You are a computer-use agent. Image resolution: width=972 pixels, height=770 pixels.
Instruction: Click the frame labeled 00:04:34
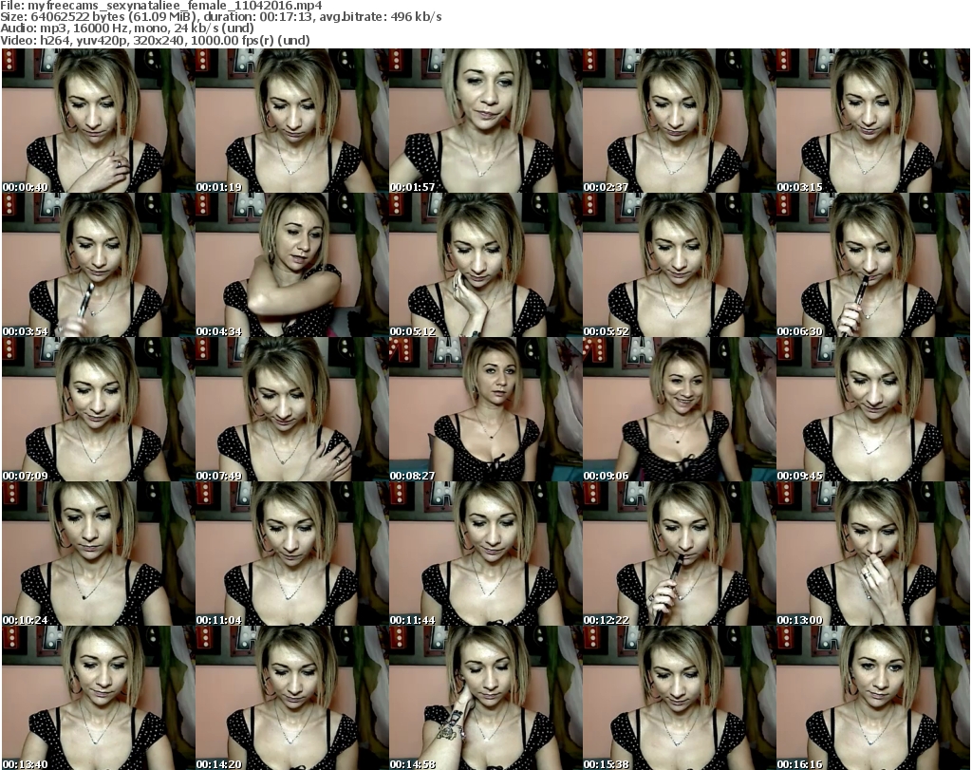coord(291,265)
